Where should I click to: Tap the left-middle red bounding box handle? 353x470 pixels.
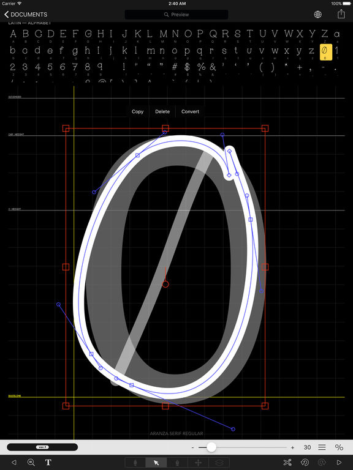[66, 267]
